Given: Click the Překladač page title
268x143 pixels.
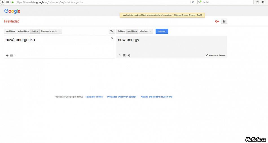Looking at the screenshot, I should 12,21.
